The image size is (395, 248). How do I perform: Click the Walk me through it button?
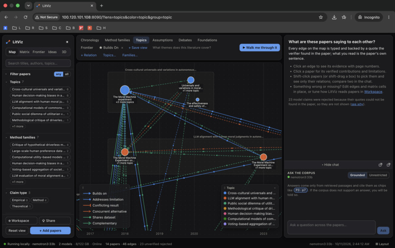(259, 48)
